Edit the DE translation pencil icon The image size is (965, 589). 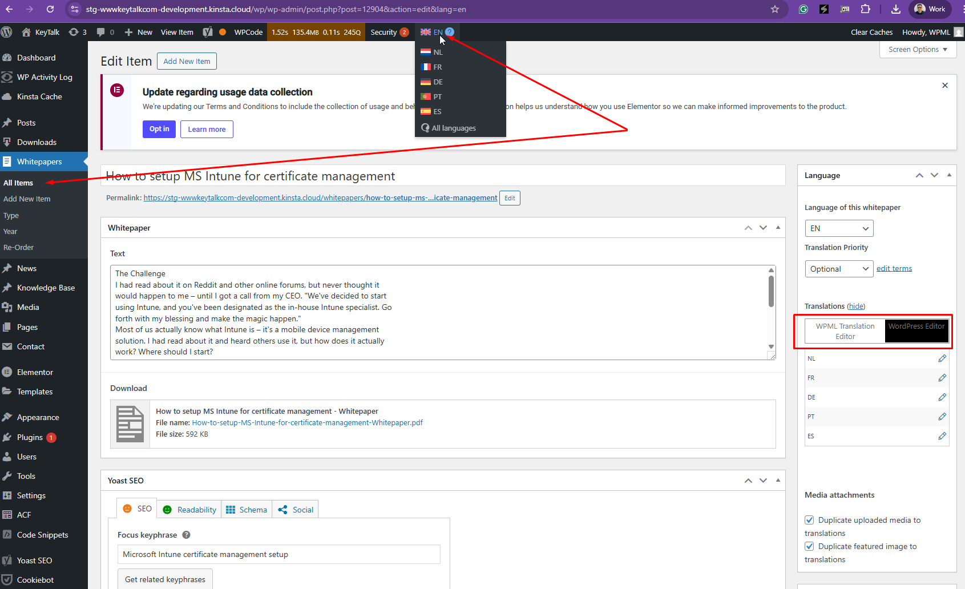coord(942,397)
